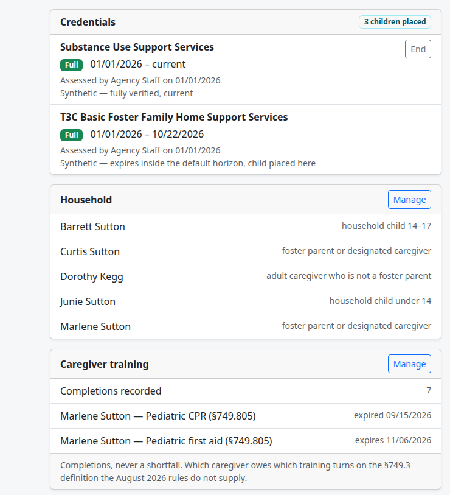Click 'Synthetic — fully verified, current' note
The height and width of the screenshot is (495, 450).
coord(126,93)
